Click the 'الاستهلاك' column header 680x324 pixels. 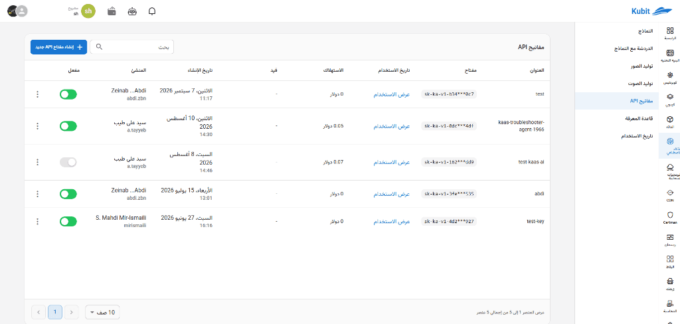333,70
